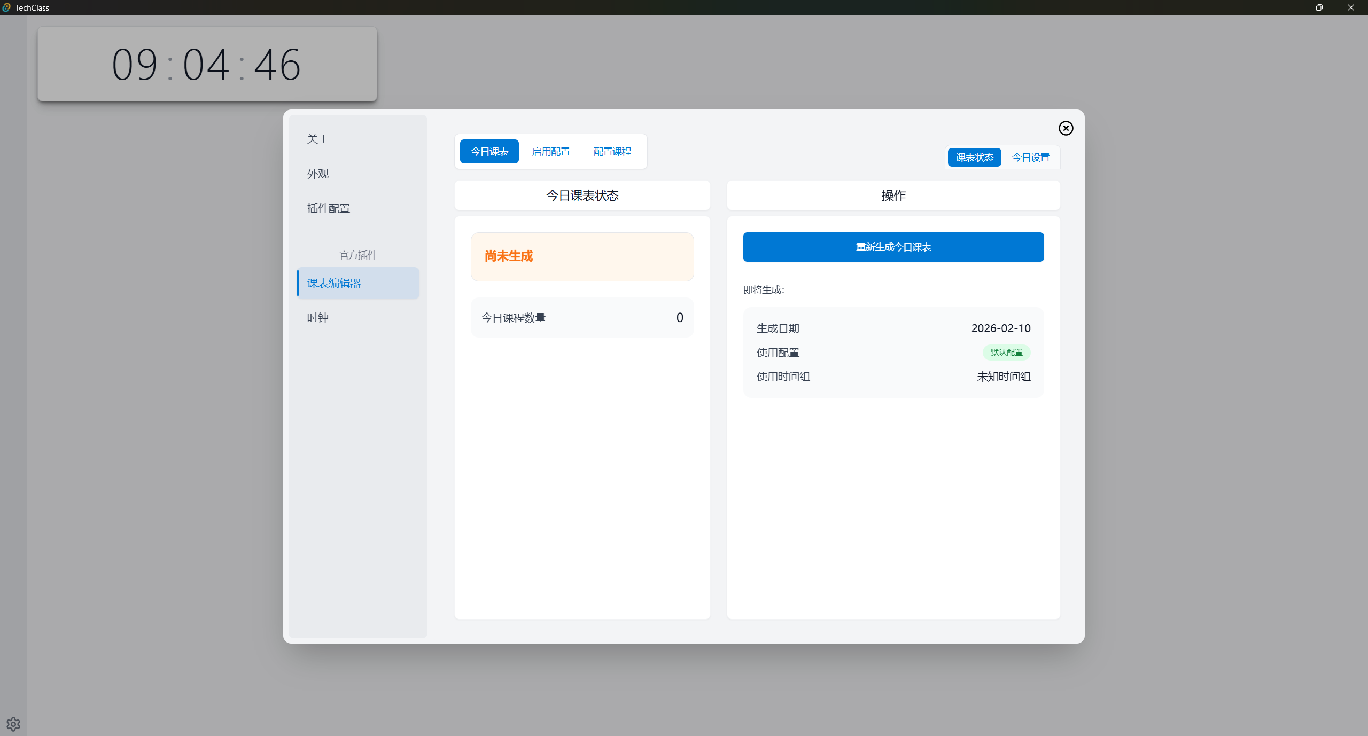The image size is (1368, 736).
Task: Show the 课表状态 view
Action: [x=974, y=158]
